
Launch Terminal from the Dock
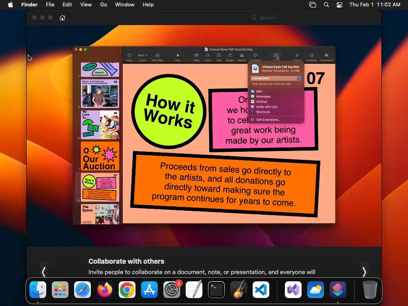[216, 290]
